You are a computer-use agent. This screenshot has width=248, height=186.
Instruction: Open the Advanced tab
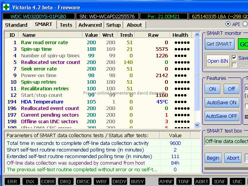point(90,25)
